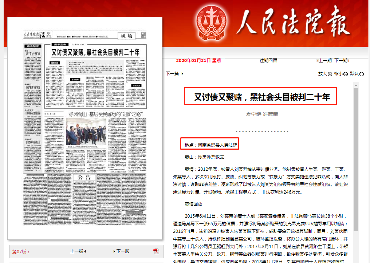
Task: Click the 人民法院报 emblem logo
Action: tap(212, 22)
